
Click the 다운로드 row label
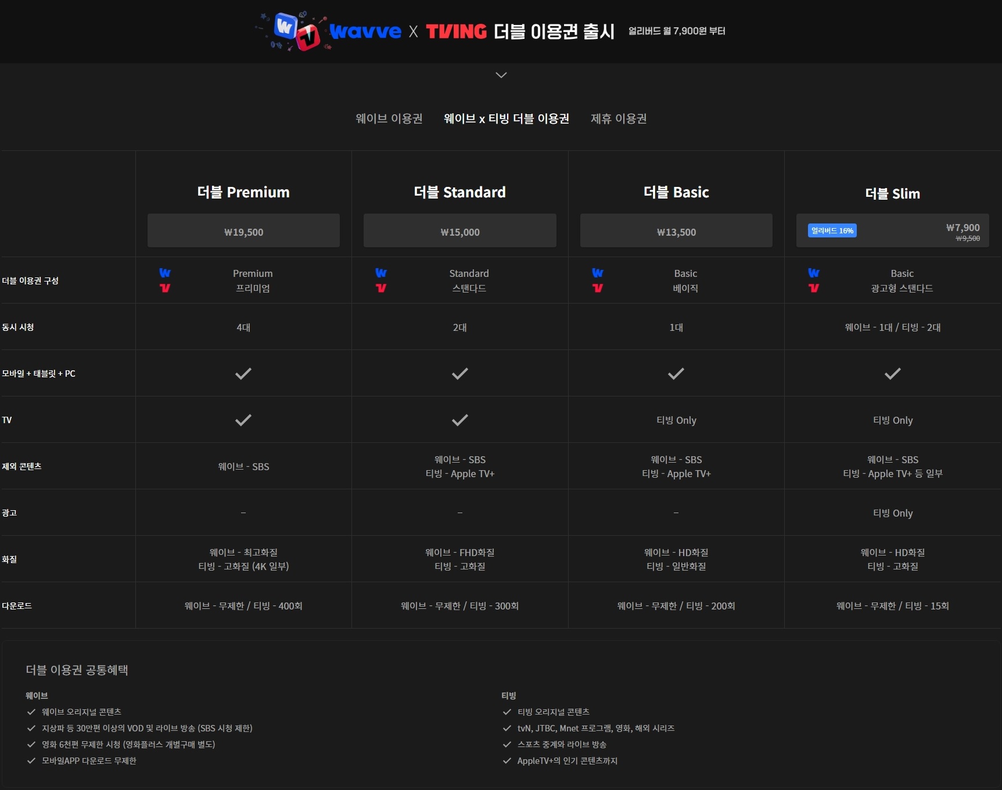pos(17,605)
